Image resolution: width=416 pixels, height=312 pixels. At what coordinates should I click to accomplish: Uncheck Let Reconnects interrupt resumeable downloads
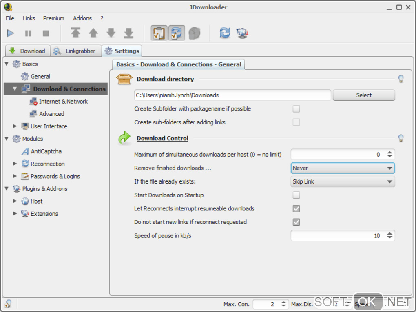[297, 208]
